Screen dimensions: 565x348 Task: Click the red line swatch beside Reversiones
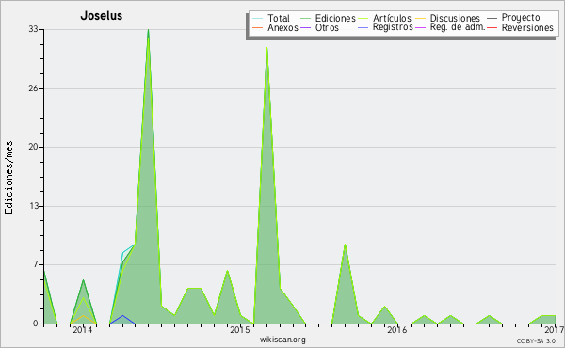pos(492,27)
